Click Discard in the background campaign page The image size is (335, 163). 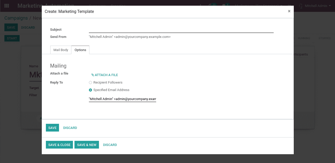28,28
